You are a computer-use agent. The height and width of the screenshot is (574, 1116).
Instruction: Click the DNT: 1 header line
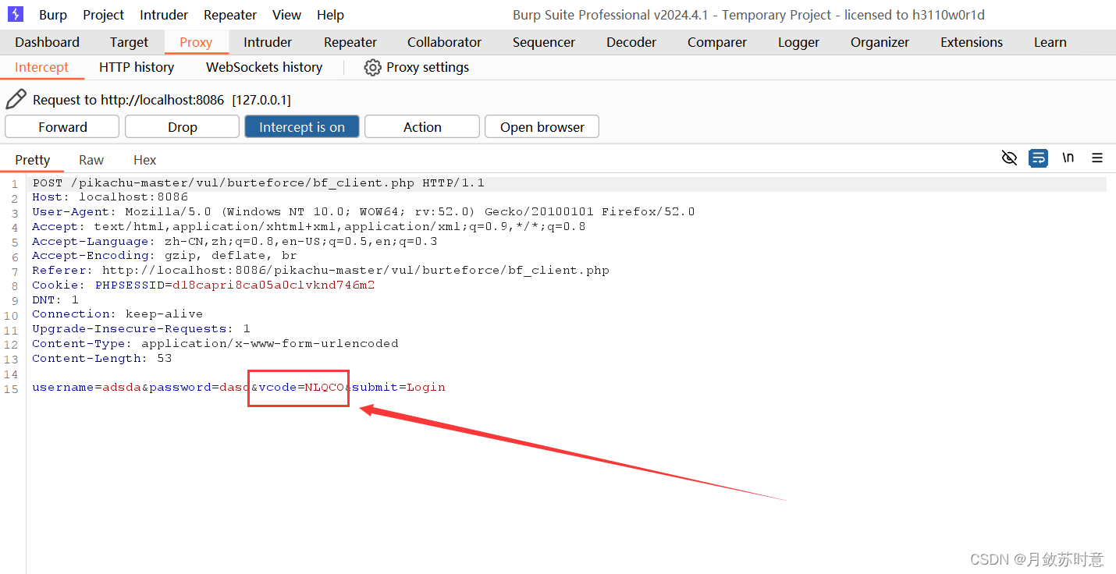[x=55, y=299]
